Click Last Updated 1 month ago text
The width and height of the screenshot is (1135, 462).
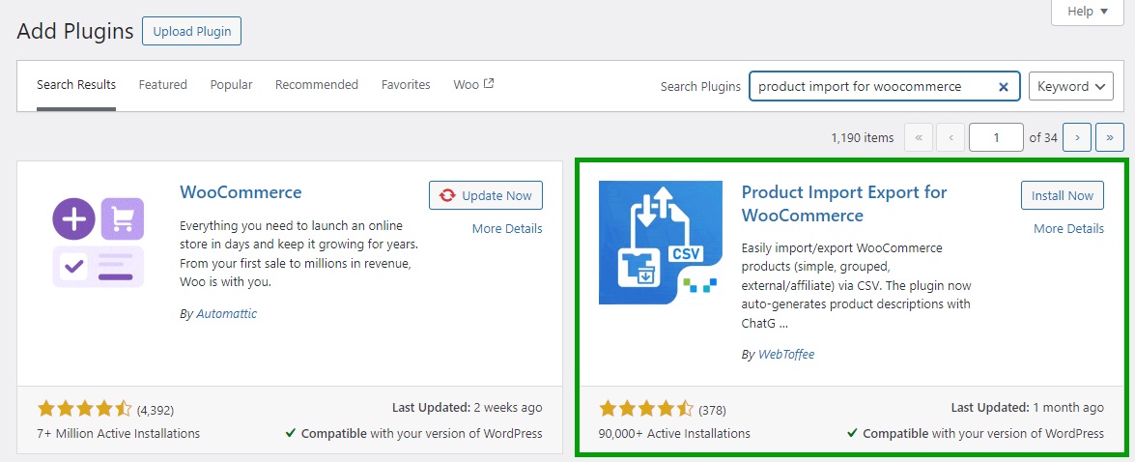tap(1028, 408)
